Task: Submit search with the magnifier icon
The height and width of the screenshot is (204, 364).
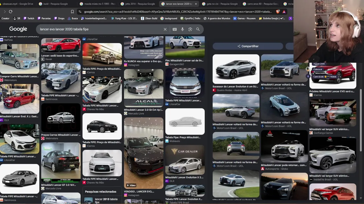Action: pos(198,29)
